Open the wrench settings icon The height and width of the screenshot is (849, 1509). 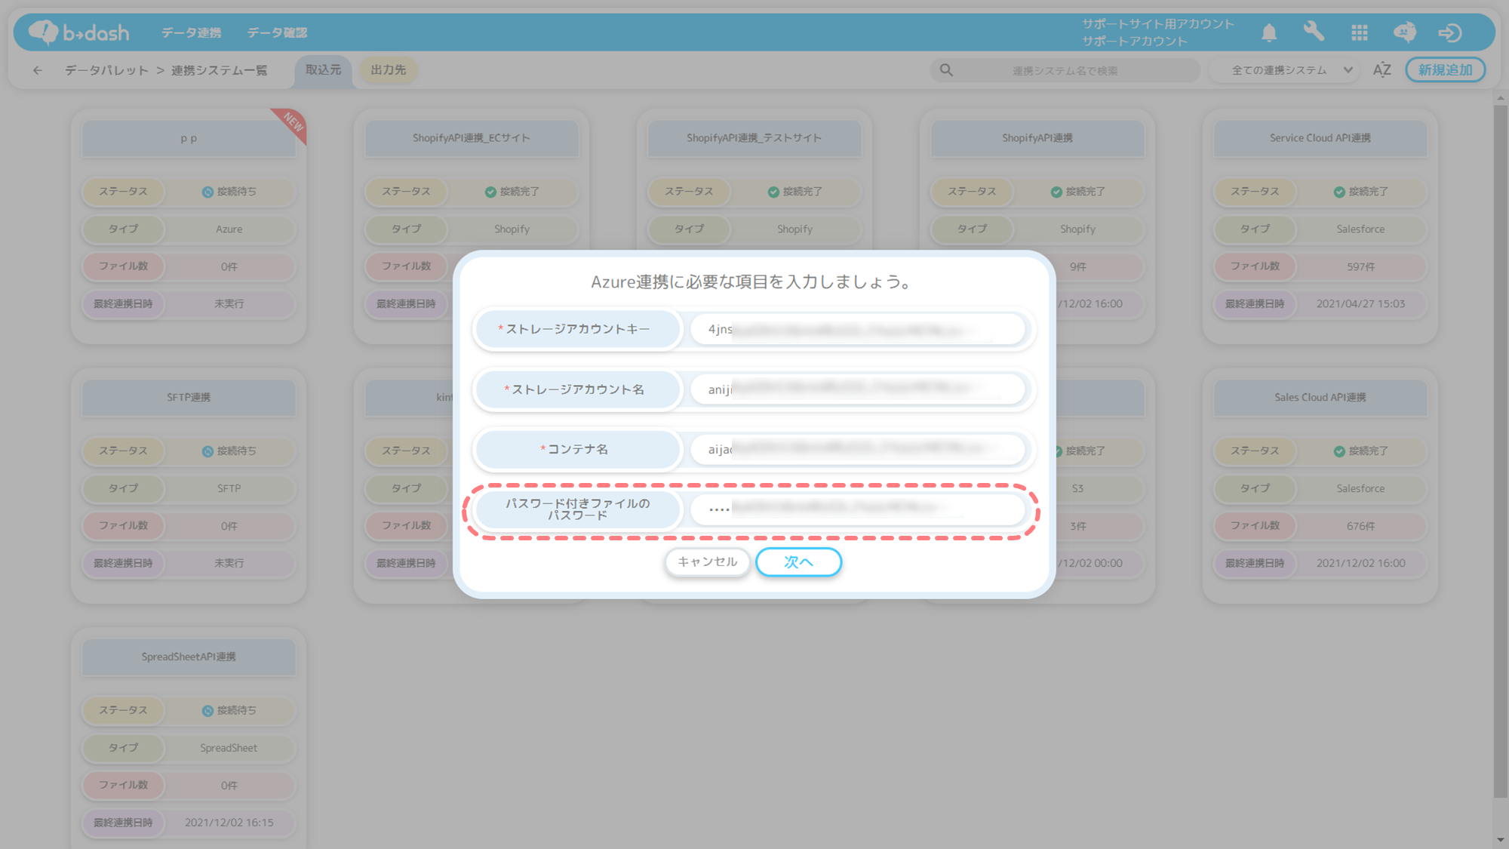(1314, 32)
